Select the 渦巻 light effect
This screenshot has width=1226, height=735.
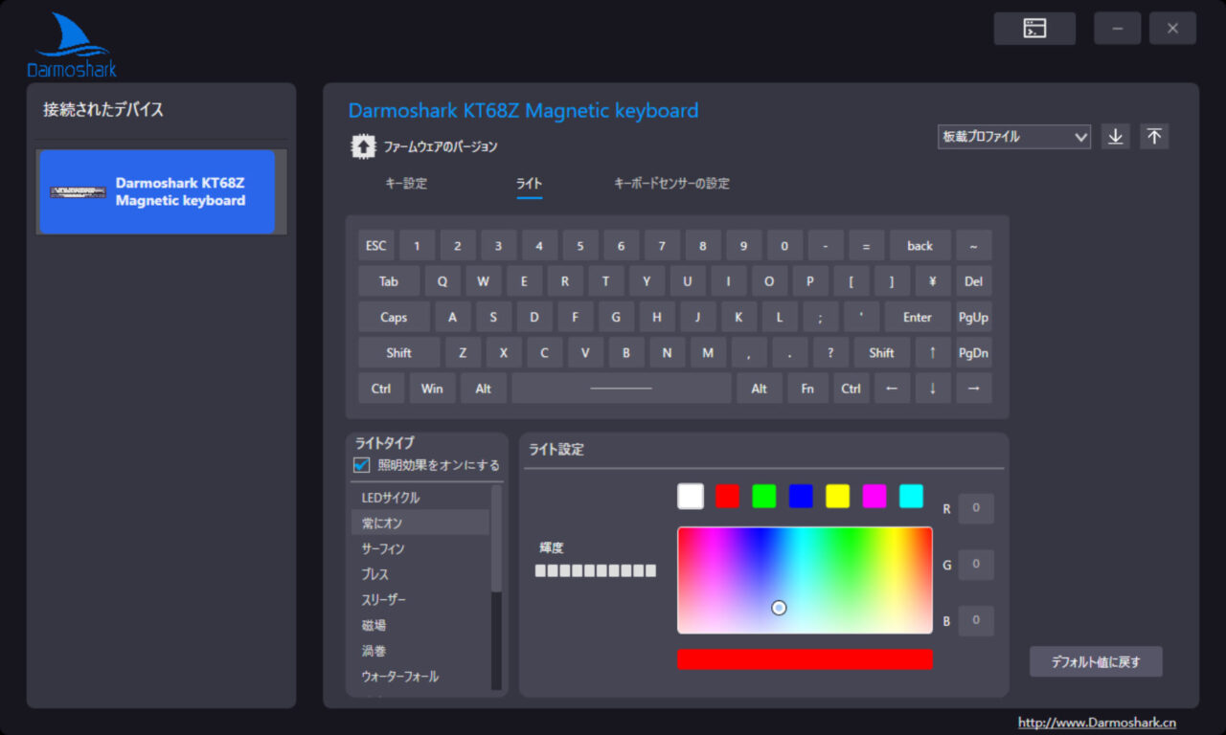tap(420, 651)
